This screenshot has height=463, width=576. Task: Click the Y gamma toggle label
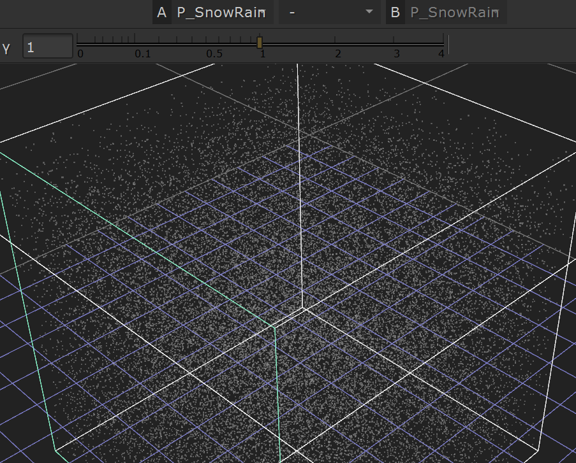click(6, 48)
